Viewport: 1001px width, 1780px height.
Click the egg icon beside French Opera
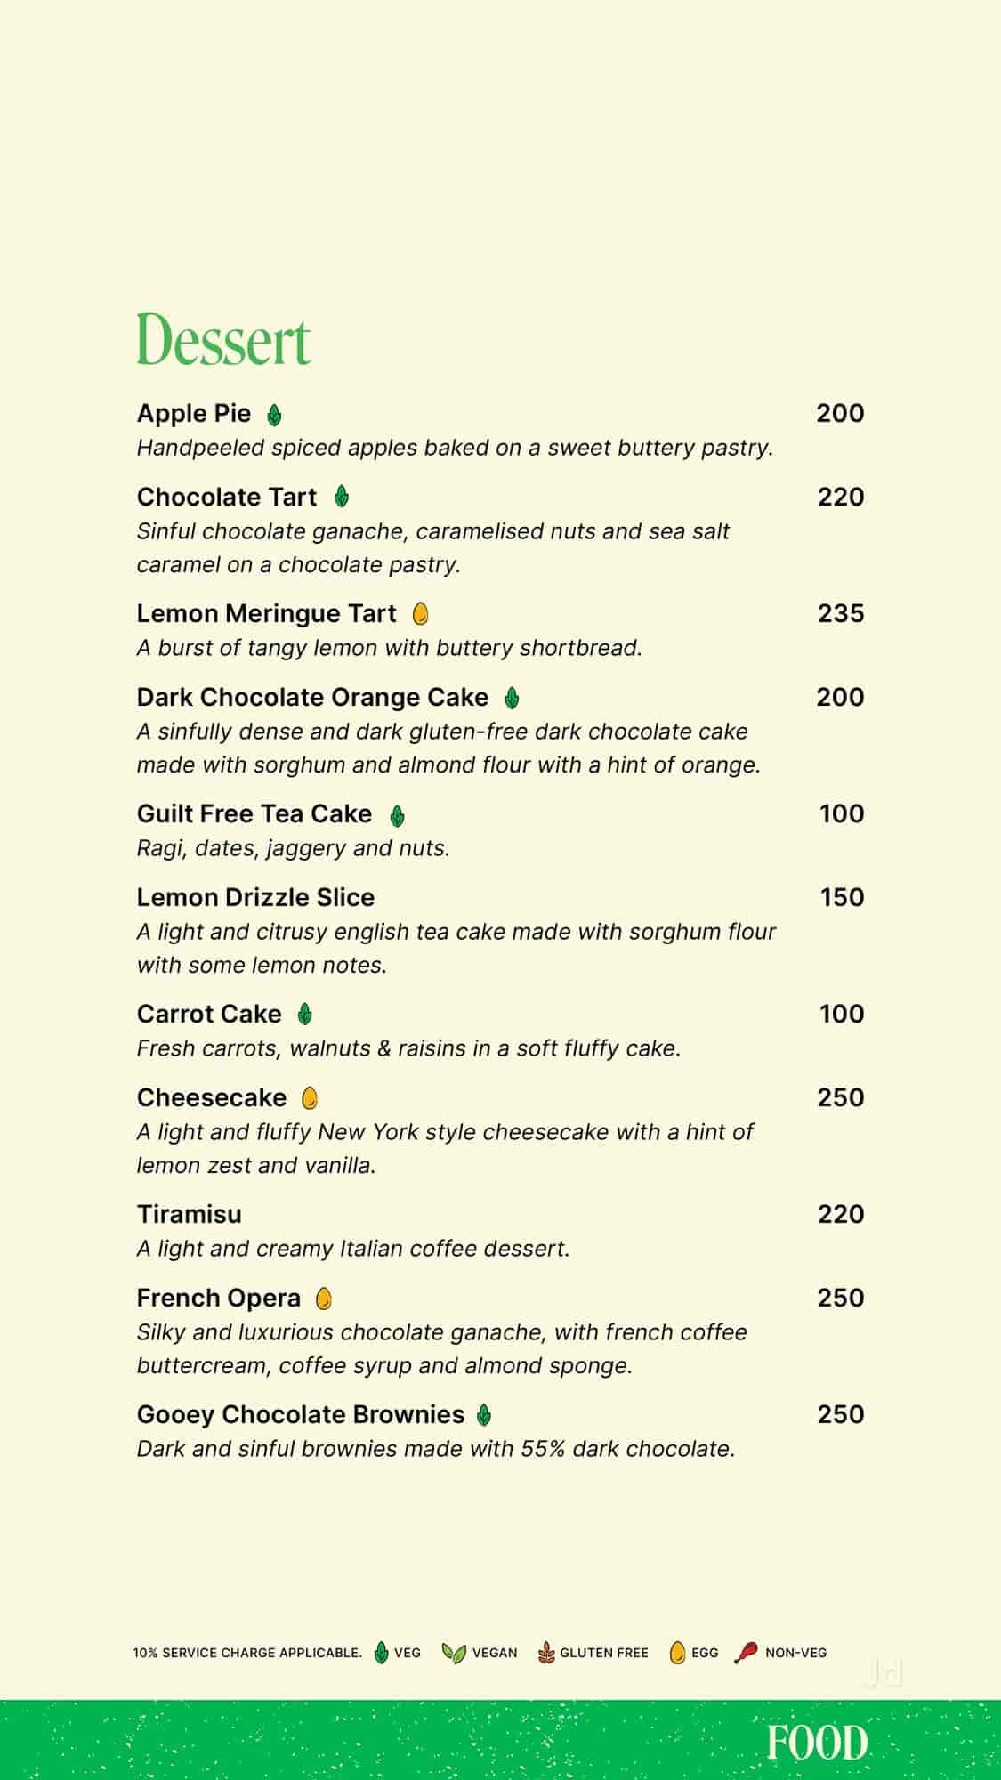pyautogui.click(x=324, y=1299)
